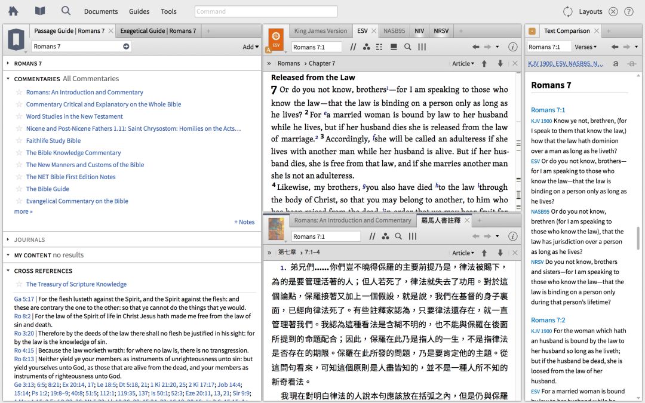The height and width of the screenshot is (403, 645).
Task: Click the more » link under commentaries
Action: click(23, 211)
